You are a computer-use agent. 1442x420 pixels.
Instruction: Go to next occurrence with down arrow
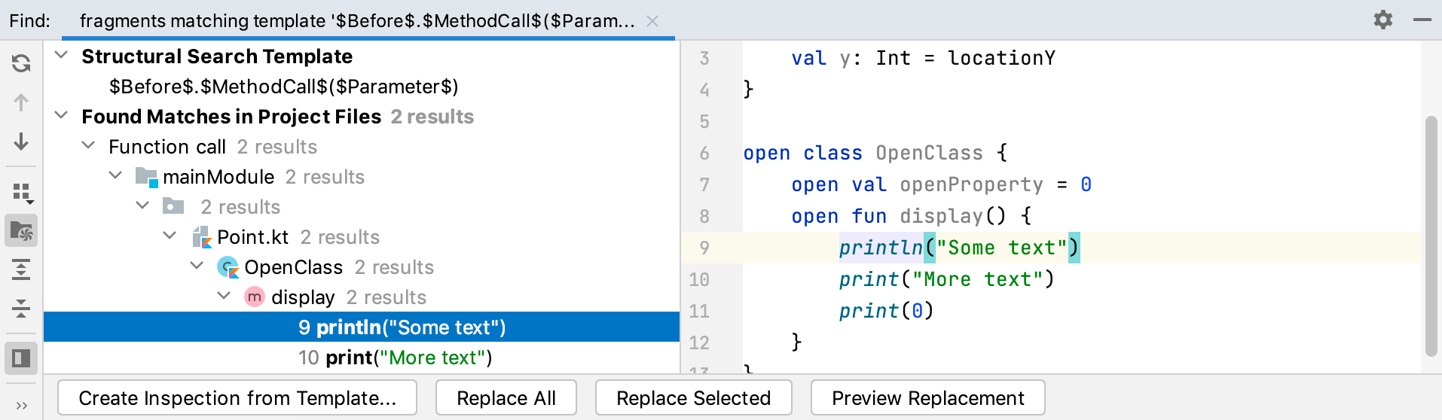(x=21, y=142)
